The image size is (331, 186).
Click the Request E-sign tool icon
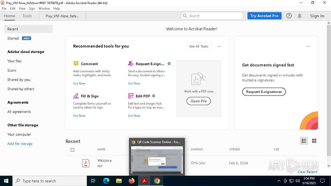click(x=131, y=64)
